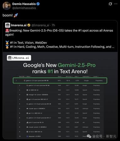The height and width of the screenshot is (141, 120).
Task: Click the lmarena.ai account avatar icon
Action: pyautogui.click(x=8, y=25)
